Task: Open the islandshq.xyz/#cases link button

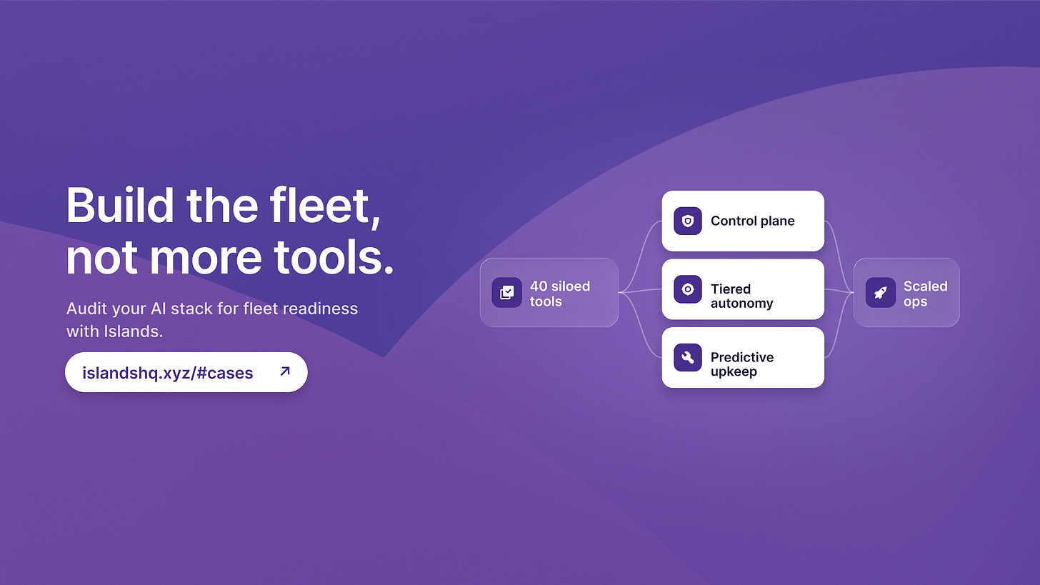Action: (186, 372)
